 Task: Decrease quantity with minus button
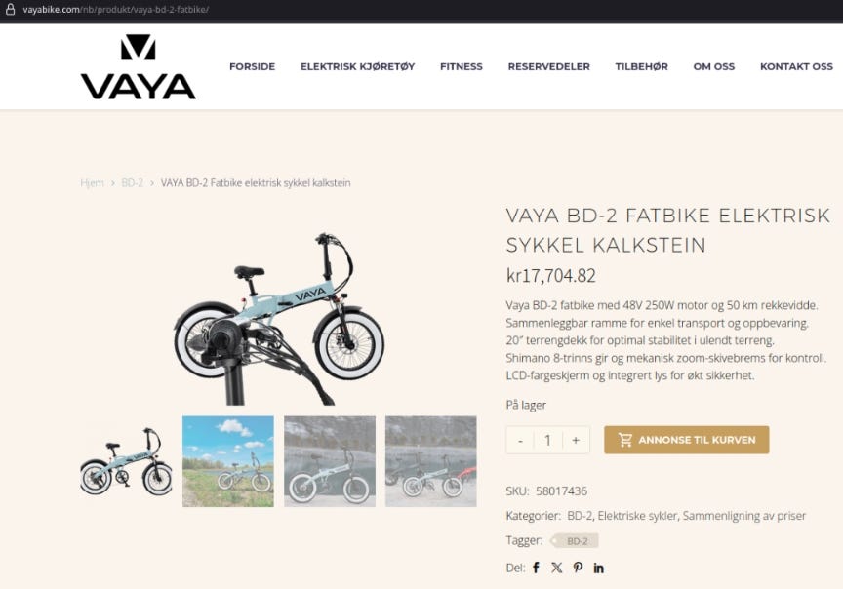pos(520,440)
